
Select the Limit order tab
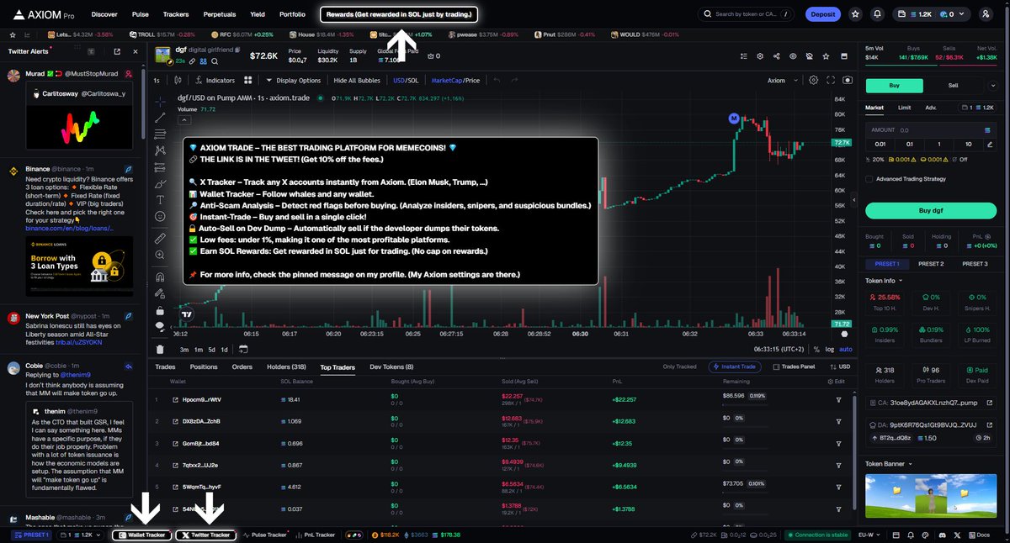[904, 108]
